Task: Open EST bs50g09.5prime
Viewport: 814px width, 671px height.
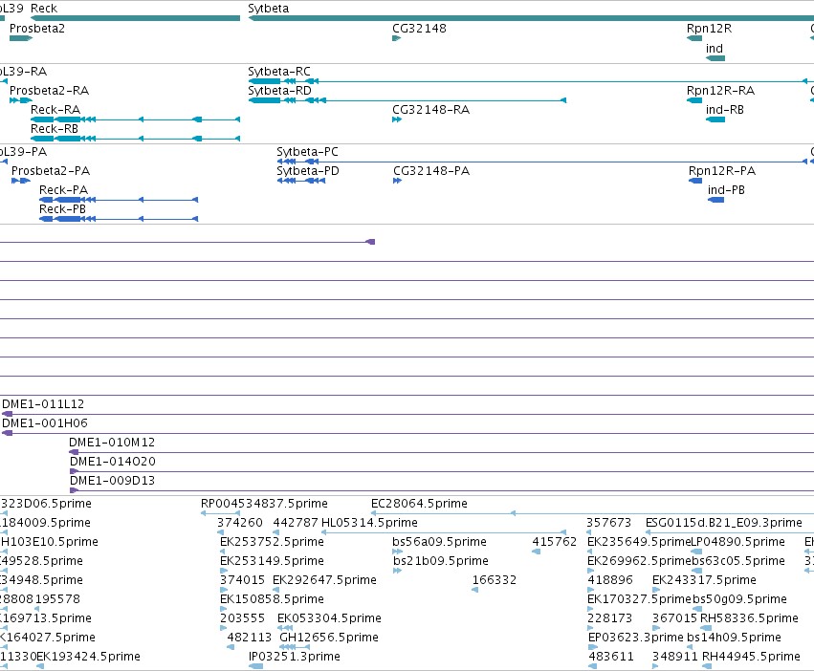Action: click(x=697, y=609)
